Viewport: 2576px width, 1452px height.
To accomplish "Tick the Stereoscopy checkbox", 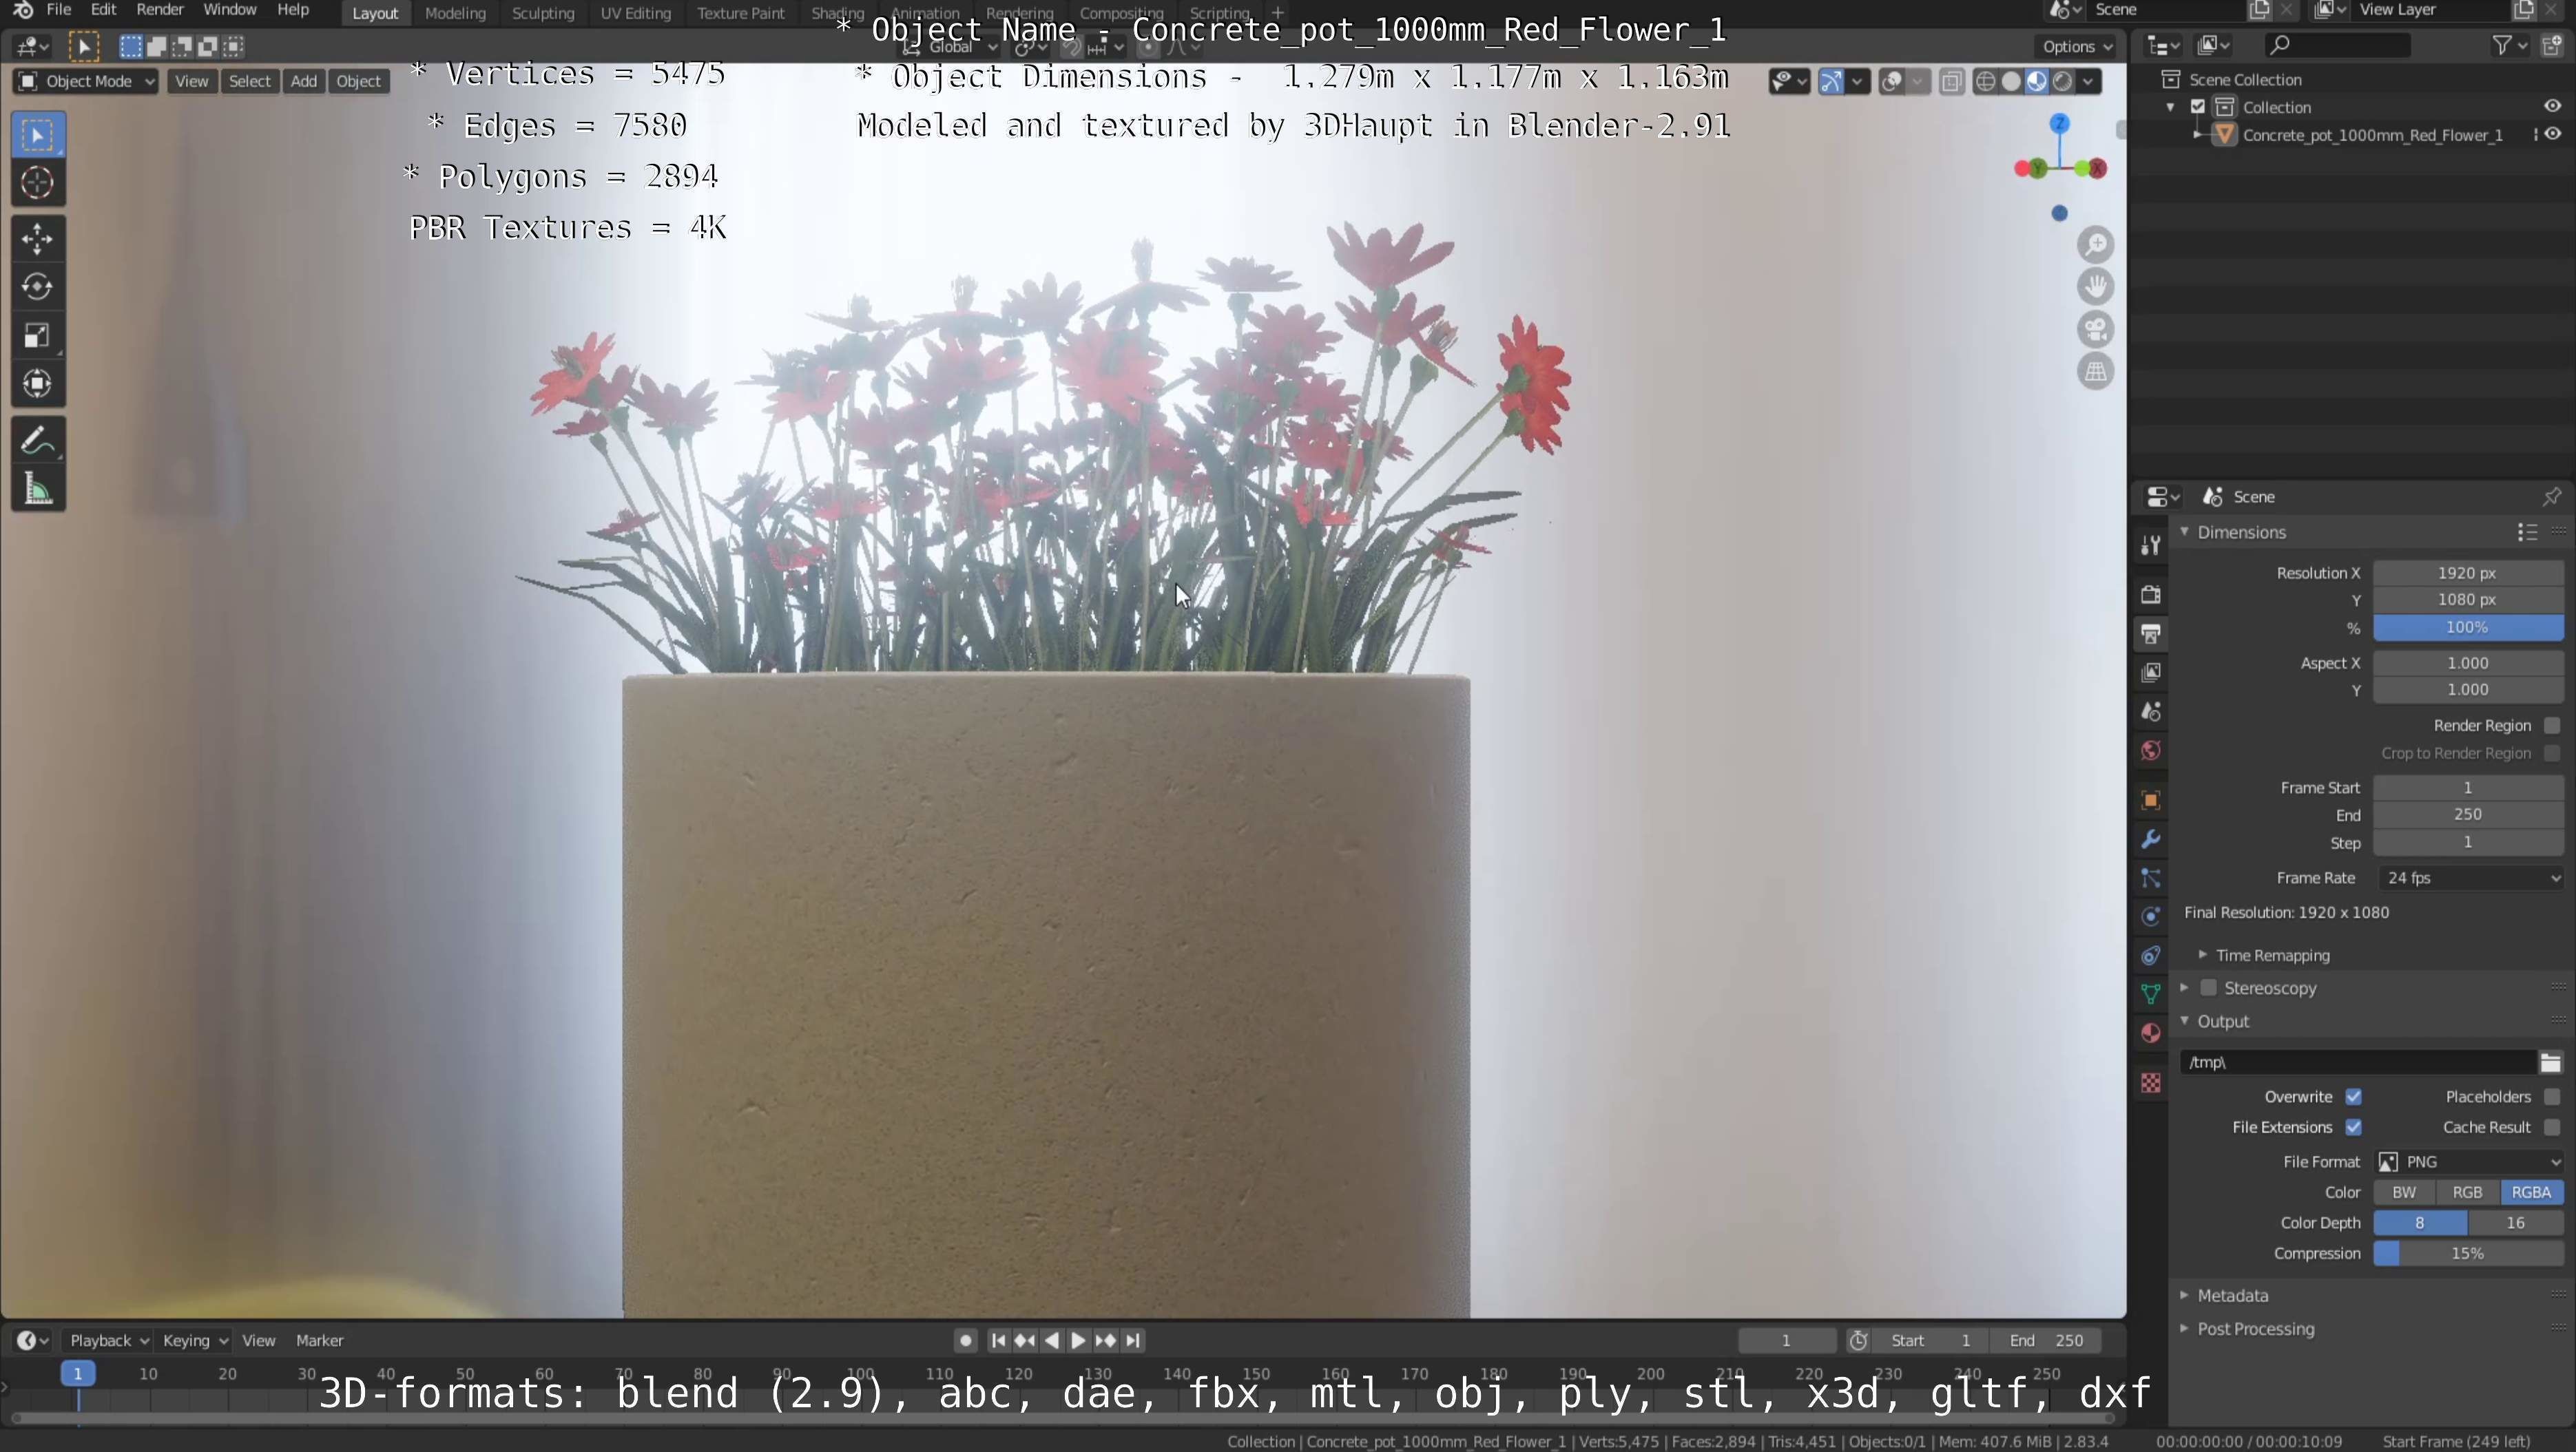I will click(x=2208, y=989).
